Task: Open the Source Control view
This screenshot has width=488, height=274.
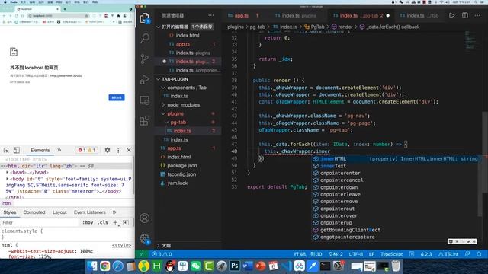Action: coord(145,59)
